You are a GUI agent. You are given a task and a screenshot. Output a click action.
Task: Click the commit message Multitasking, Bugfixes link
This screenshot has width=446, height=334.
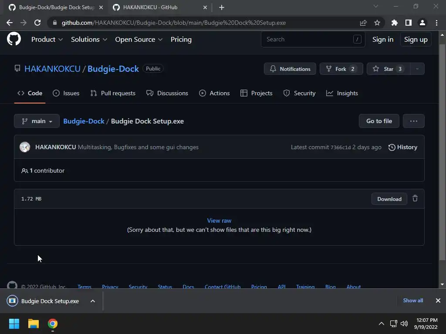point(138,147)
